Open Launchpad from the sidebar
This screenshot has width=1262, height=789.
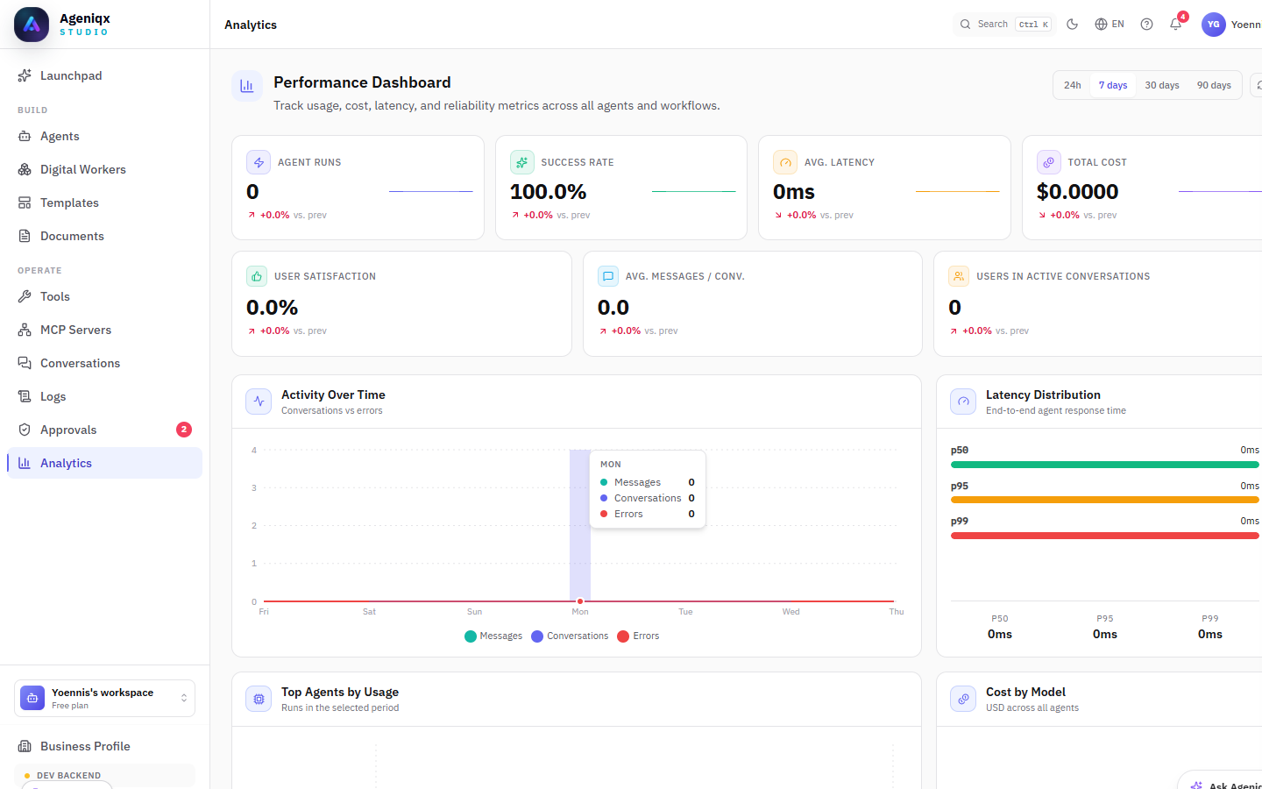point(104,75)
